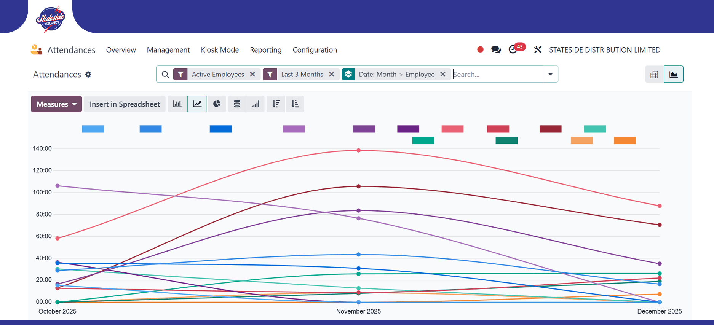Open the Management menu
Image resolution: width=714 pixels, height=325 pixels.
[x=168, y=50]
